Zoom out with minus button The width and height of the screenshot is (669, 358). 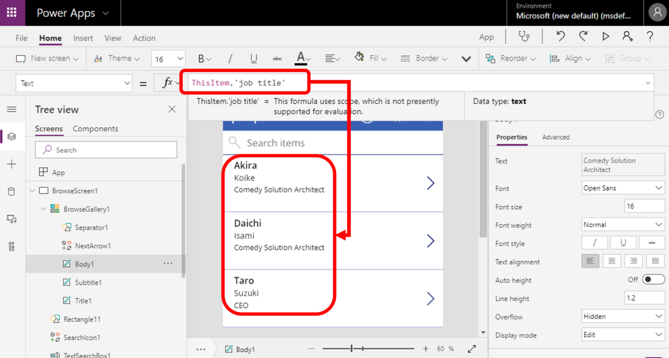[312, 349]
